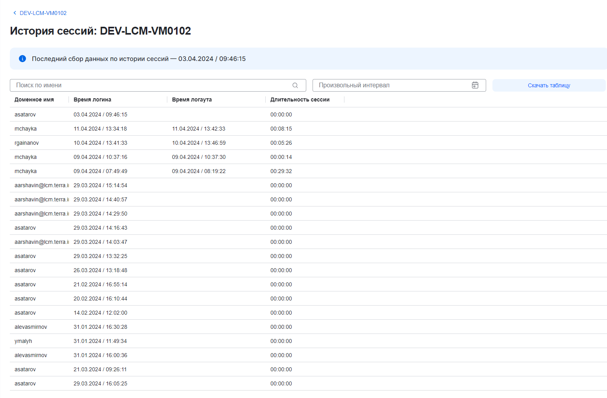Sort by Время логина column header
The width and height of the screenshot is (607, 398).
(93, 99)
